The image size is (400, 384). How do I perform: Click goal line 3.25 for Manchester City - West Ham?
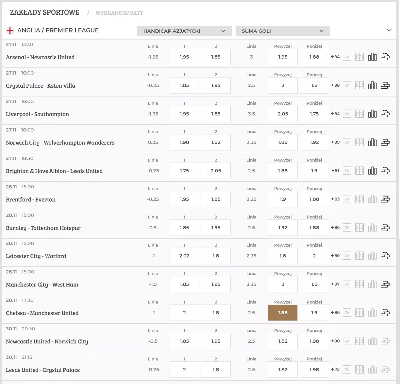point(251,284)
